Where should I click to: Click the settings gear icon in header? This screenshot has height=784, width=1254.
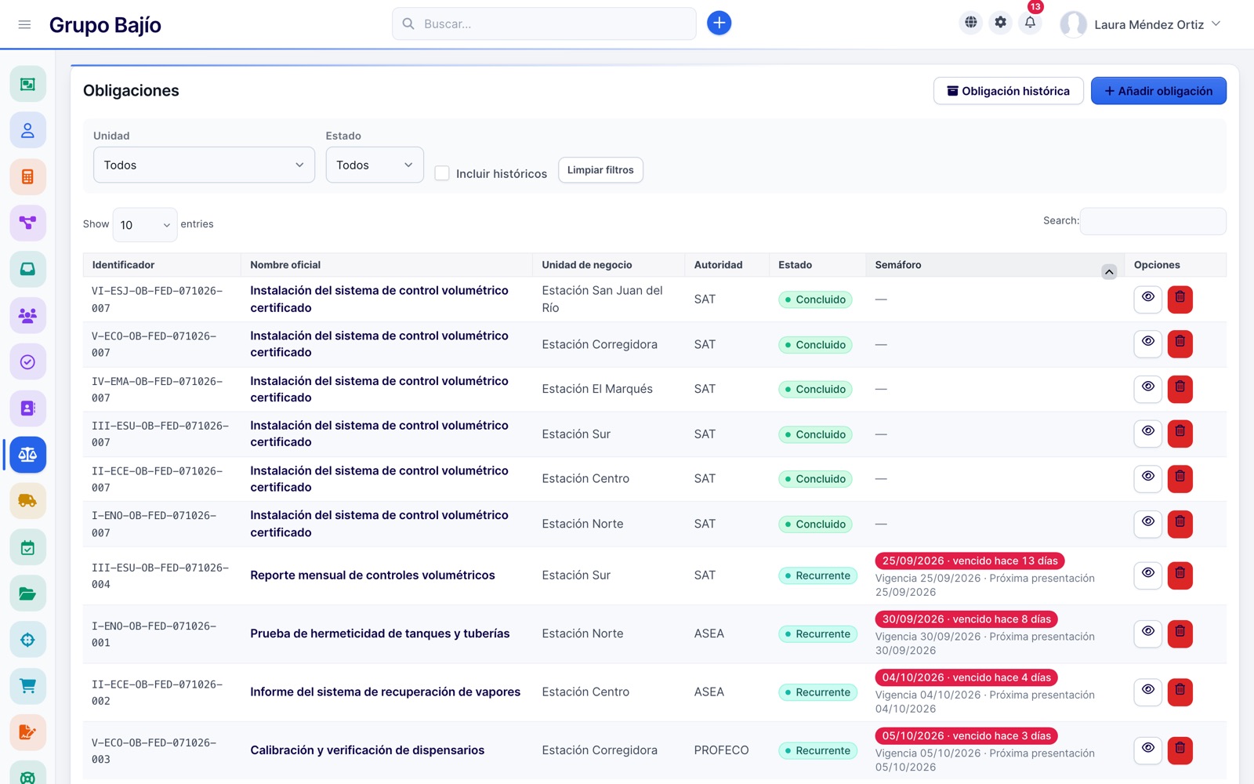point(1000,23)
